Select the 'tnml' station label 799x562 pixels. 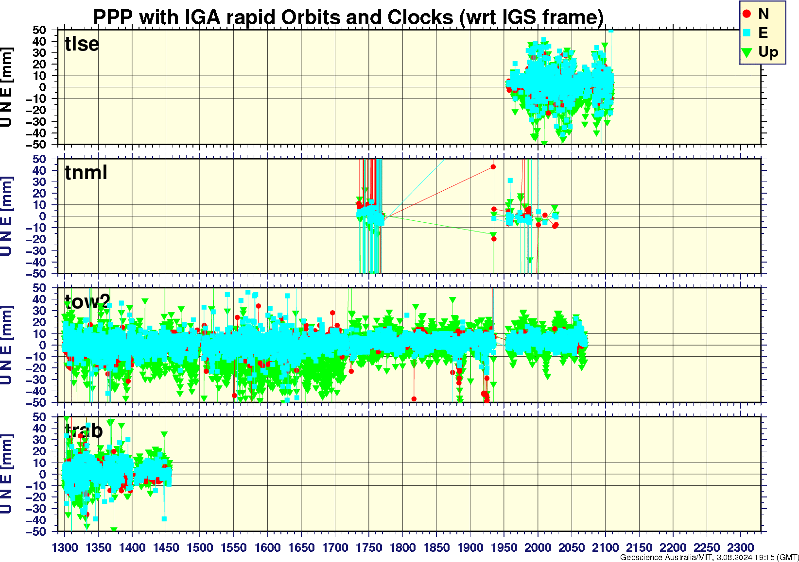tap(86, 173)
